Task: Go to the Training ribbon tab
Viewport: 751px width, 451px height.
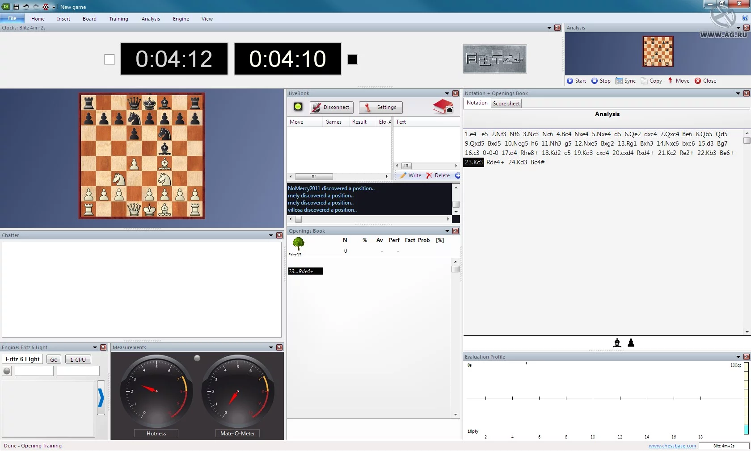Action: pyautogui.click(x=118, y=19)
